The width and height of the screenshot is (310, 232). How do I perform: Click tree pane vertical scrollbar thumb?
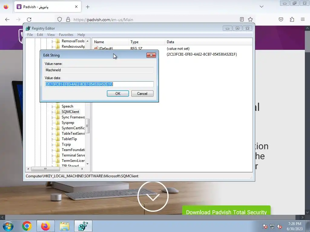pos(87,126)
